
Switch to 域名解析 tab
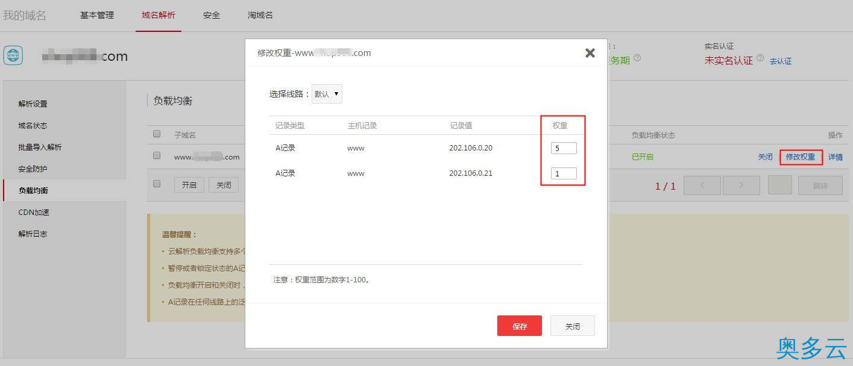tap(159, 15)
